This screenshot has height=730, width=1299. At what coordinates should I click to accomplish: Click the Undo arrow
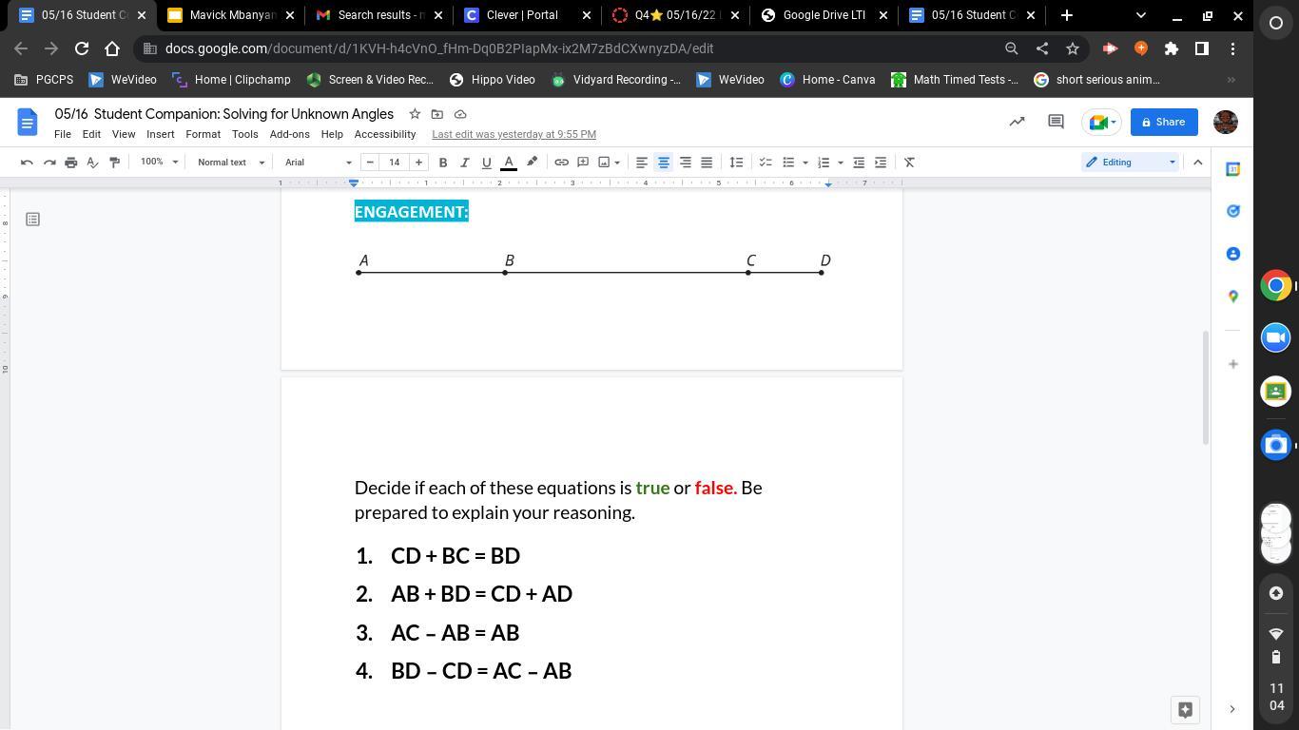(27, 163)
